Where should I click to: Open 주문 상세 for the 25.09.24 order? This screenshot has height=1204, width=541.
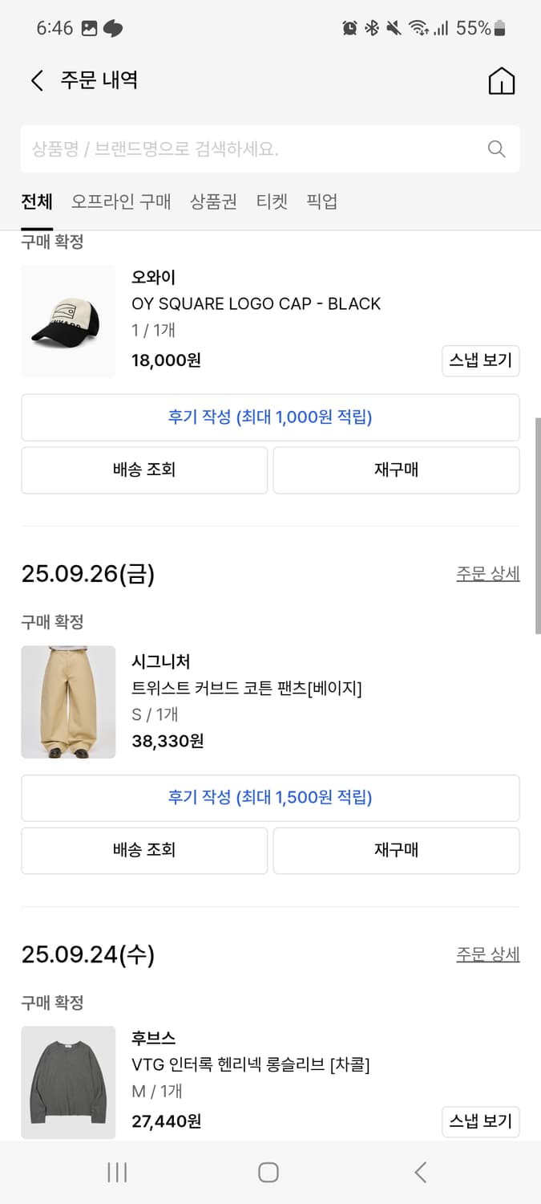tap(489, 953)
